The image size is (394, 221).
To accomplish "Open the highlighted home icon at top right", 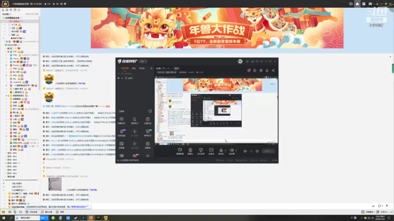I will point(357,4).
